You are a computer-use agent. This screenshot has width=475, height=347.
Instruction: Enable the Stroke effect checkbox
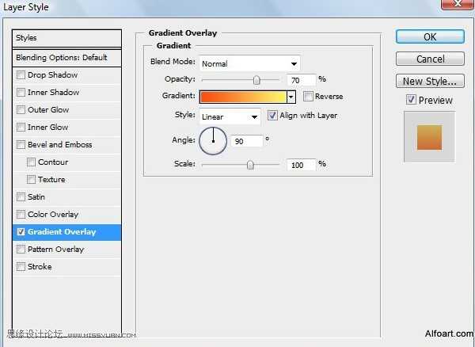[x=21, y=267]
